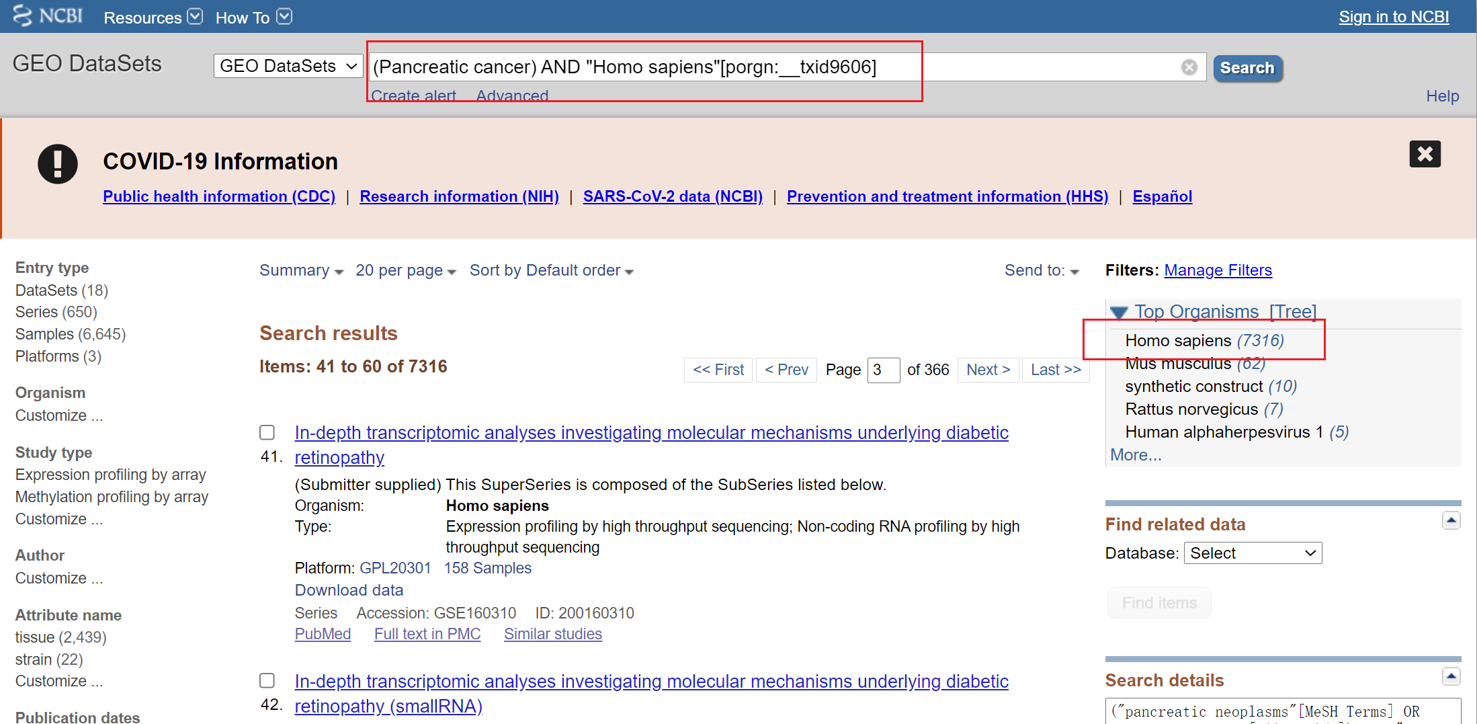Open Advanced search link
The height and width of the screenshot is (724, 1477).
(x=512, y=96)
